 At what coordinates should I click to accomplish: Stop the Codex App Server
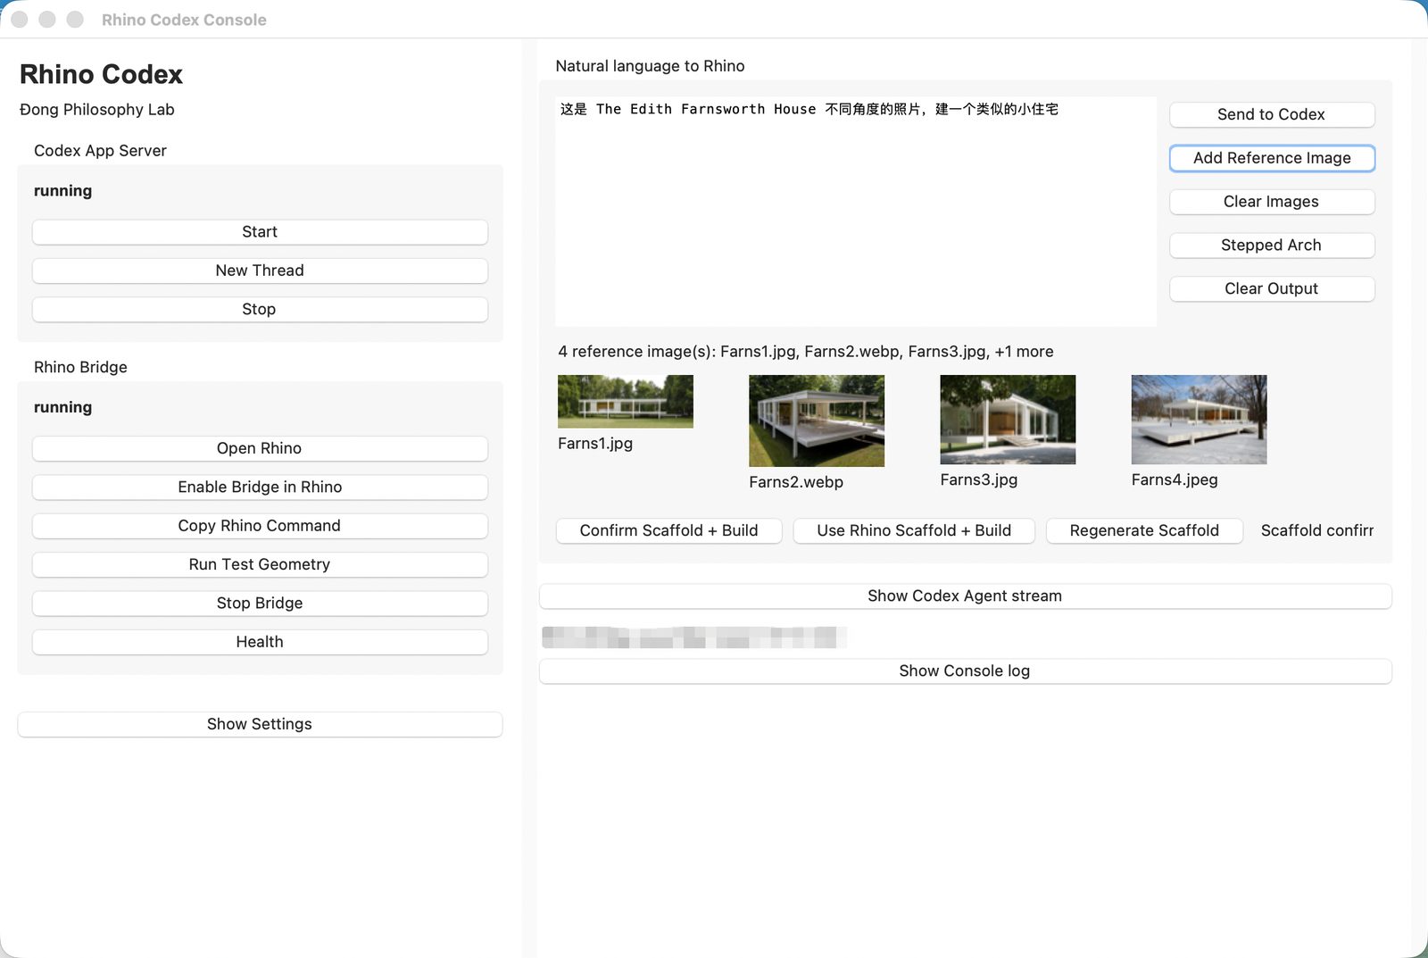coord(260,309)
